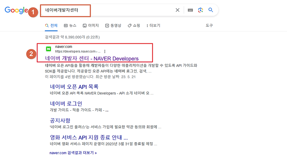Viewport: 287px width, 159px height.
Task: Open the 도구 search tools
Action: (x=209, y=25)
